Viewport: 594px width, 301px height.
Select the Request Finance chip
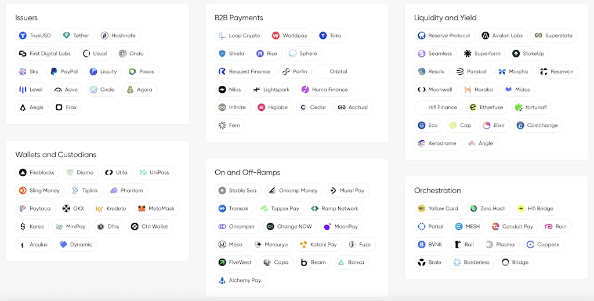coord(244,71)
